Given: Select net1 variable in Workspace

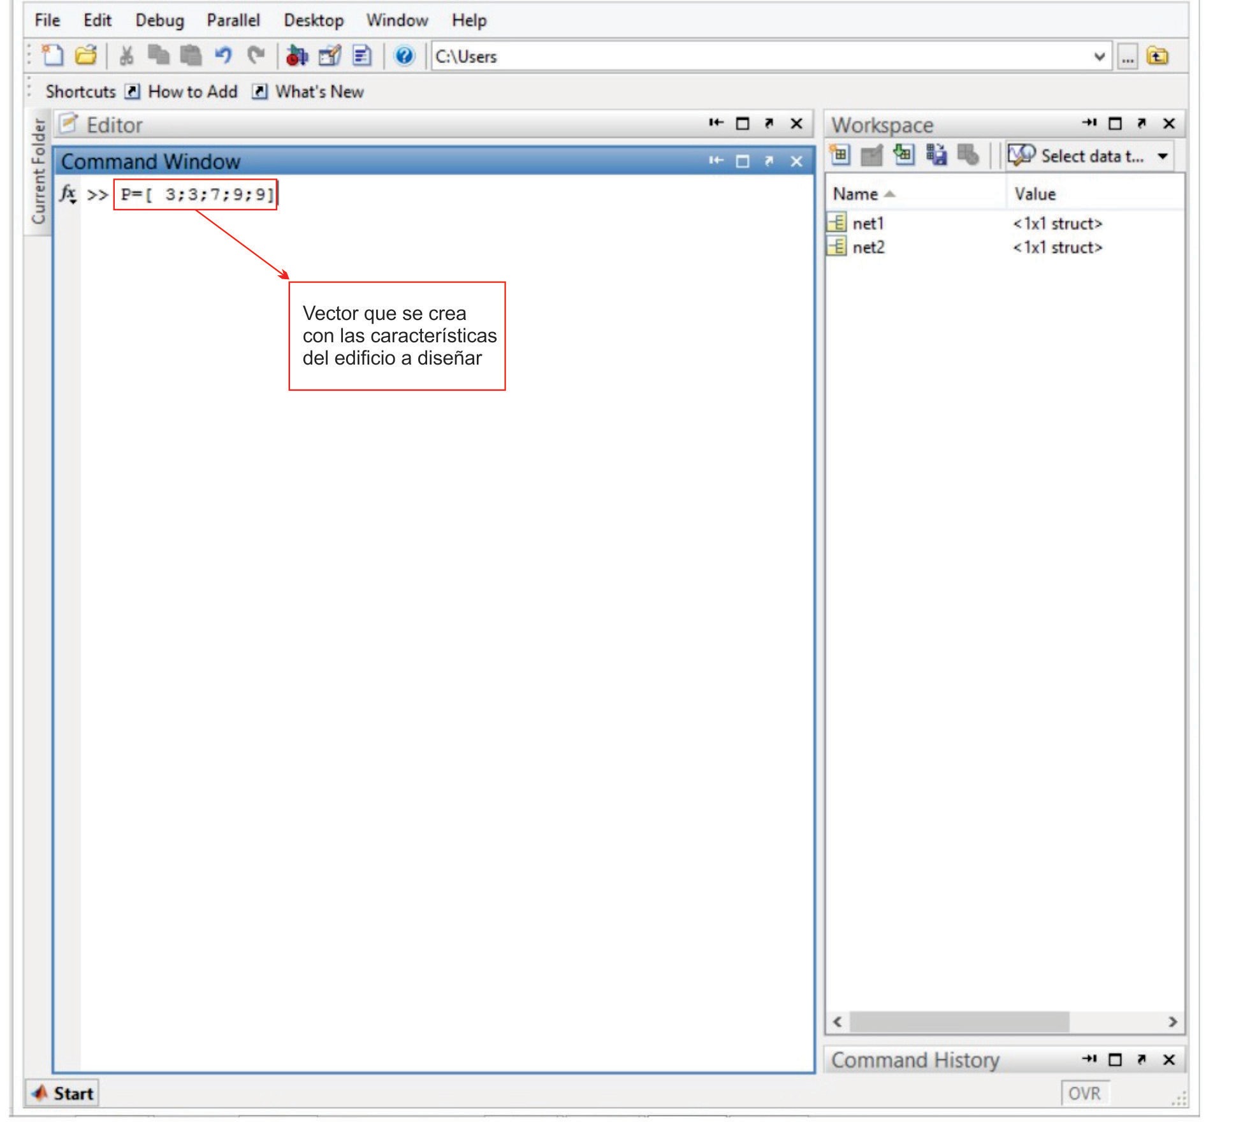Looking at the screenshot, I should [x=868, y=223].
